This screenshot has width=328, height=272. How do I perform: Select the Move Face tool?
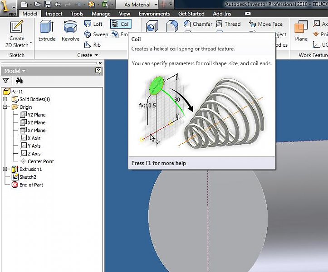coord(266,24)
